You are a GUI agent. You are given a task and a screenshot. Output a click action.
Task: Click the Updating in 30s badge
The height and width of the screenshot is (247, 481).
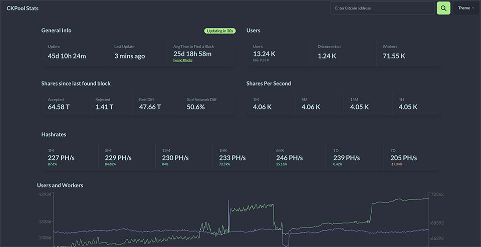point(220,30)
